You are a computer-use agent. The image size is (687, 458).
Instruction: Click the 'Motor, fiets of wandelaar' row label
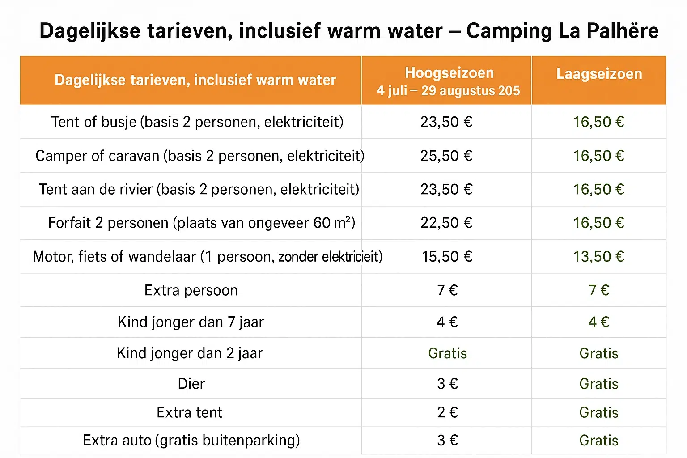208,257
